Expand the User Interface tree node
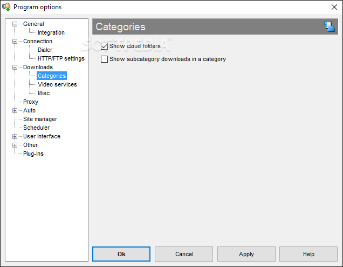This screenshot has width=343, height=267. tap(15, 136)
